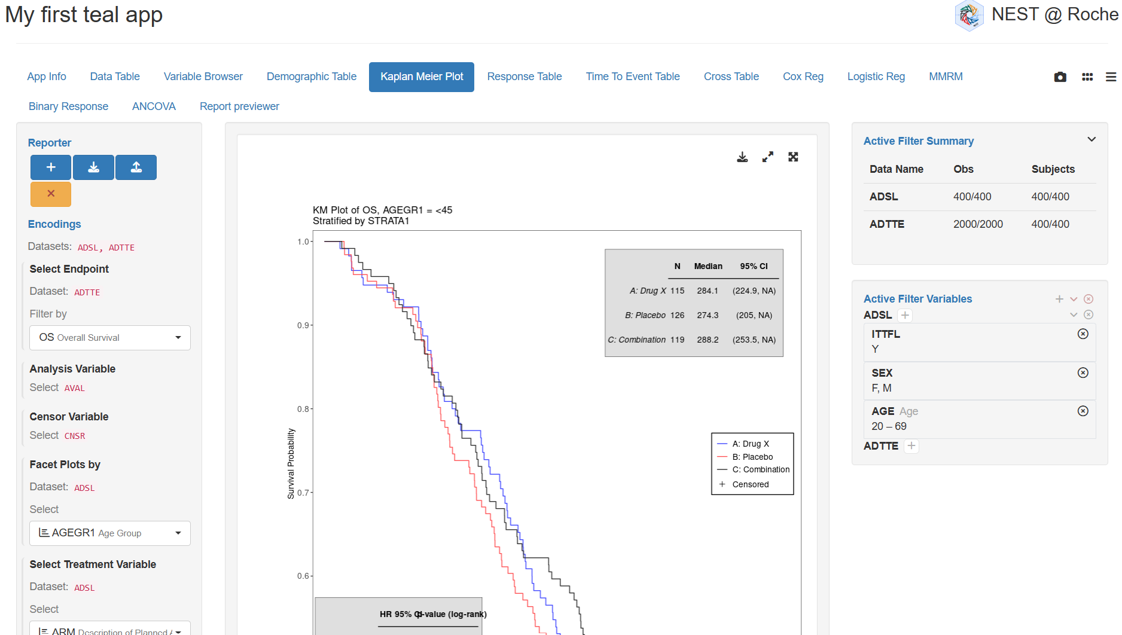Download the Kaplan Meier plot

742,157
